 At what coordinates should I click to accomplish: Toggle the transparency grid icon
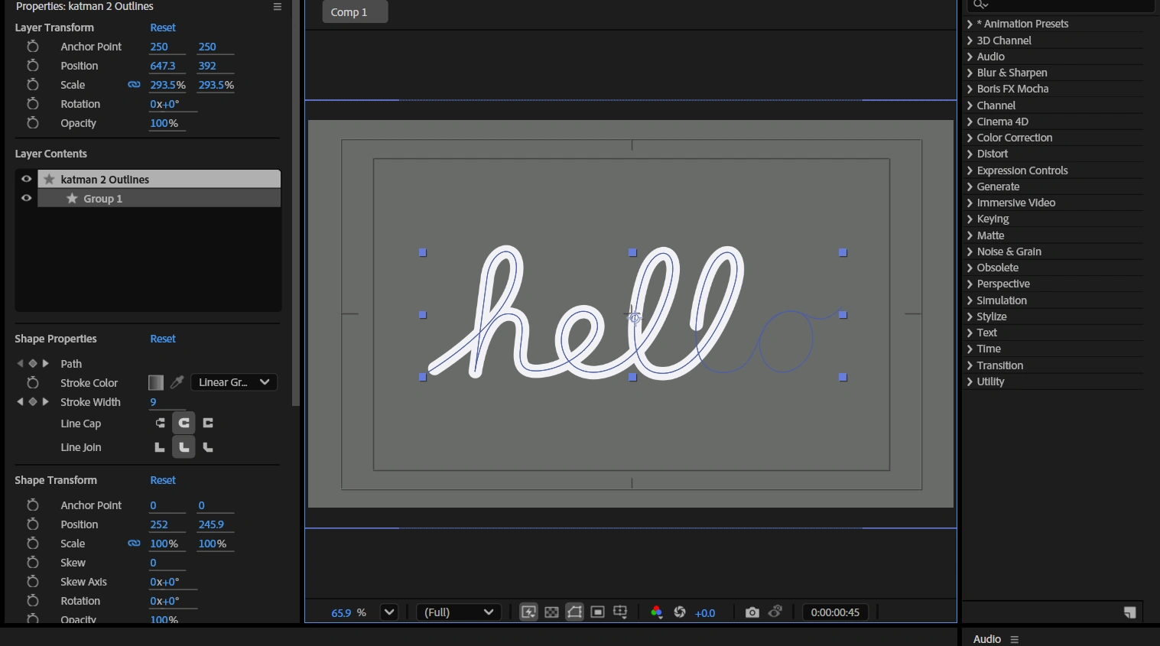[x=551, y=612]
